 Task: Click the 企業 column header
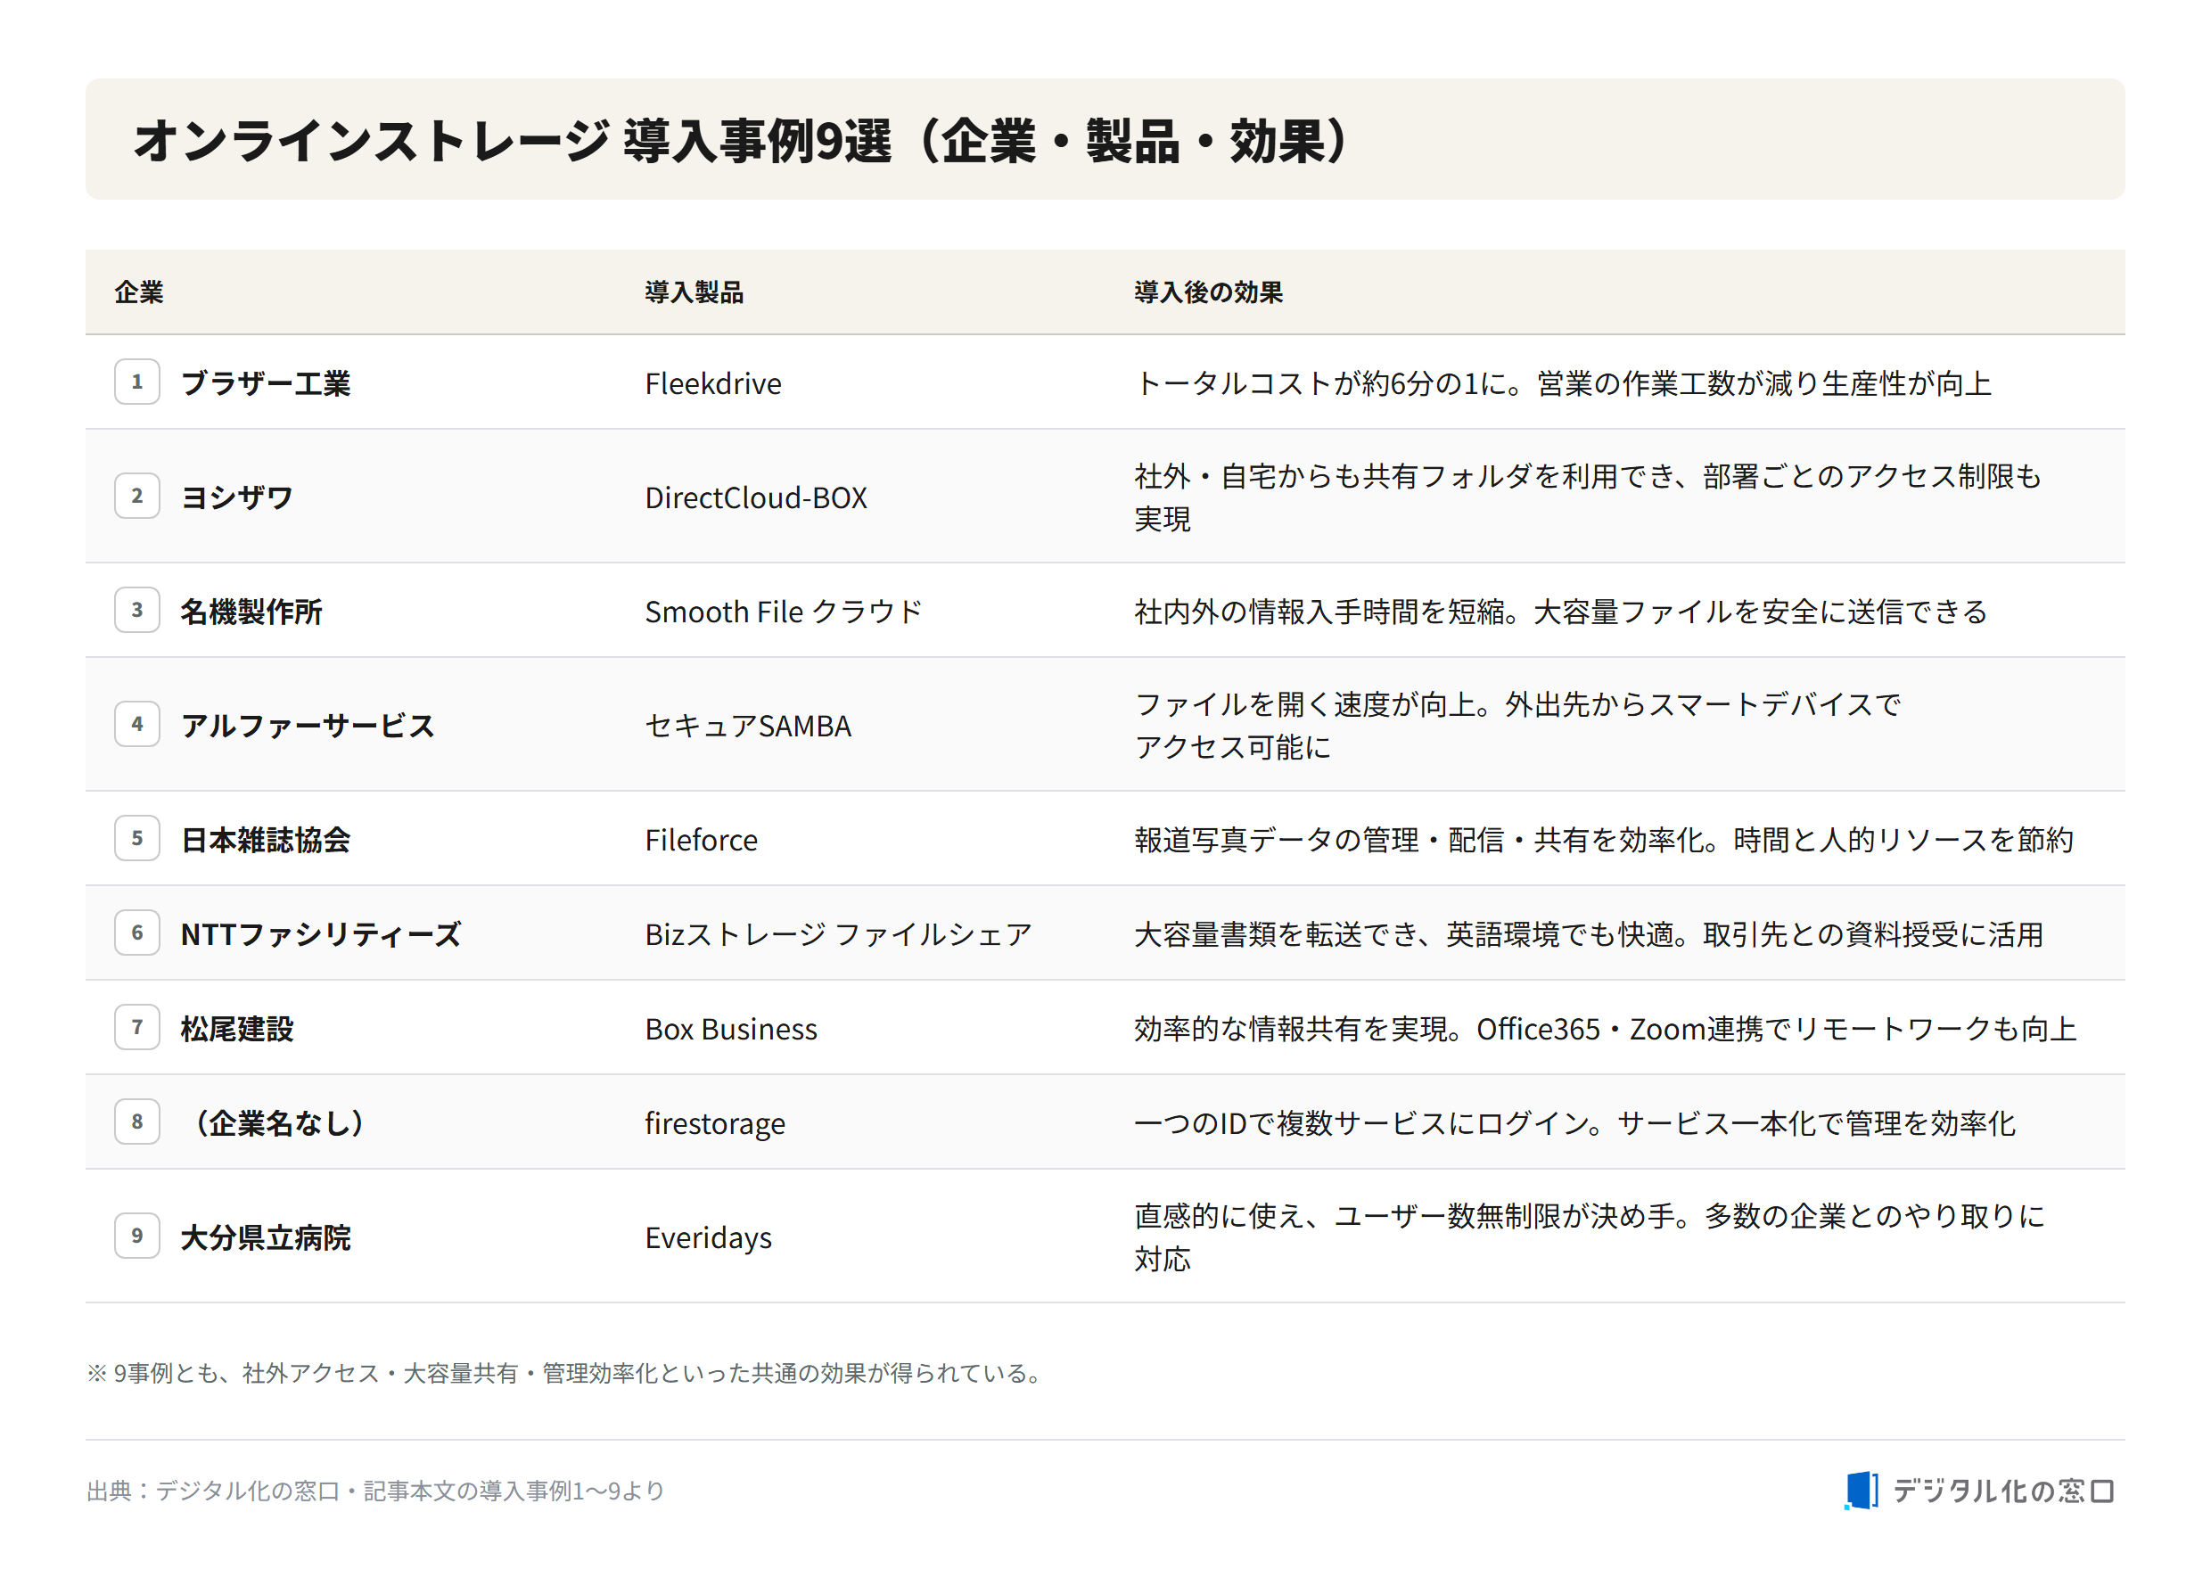click(138, 292)
